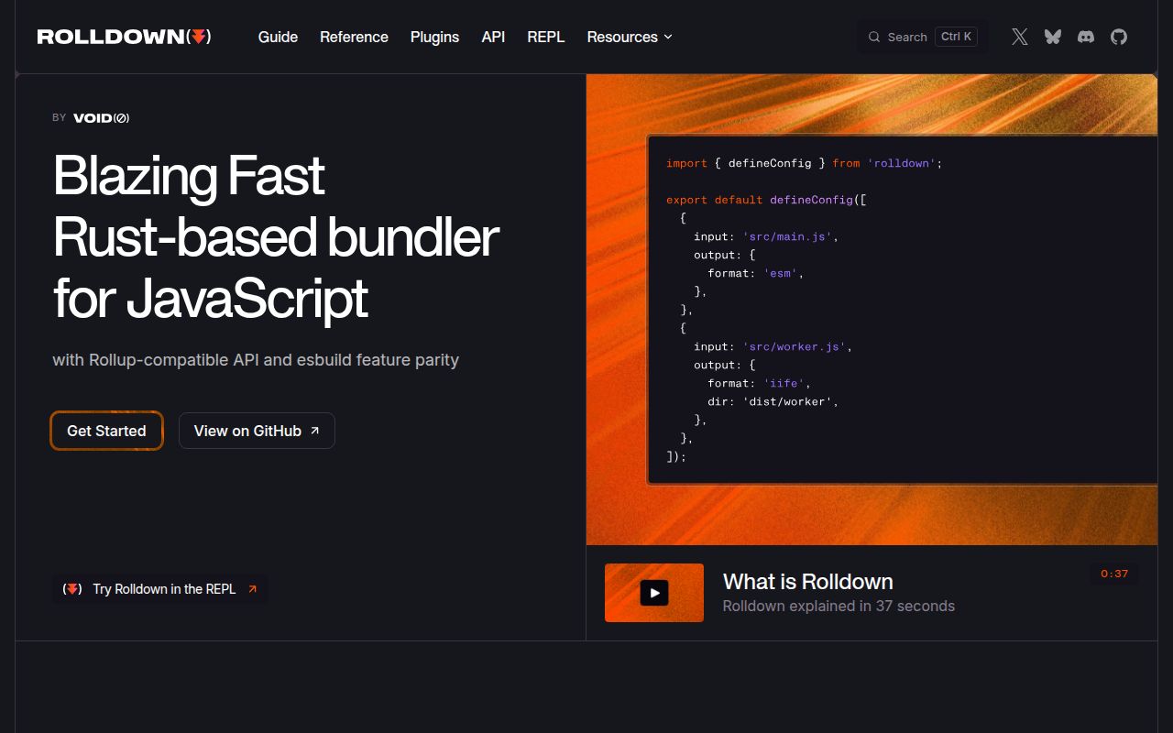Open the Guide menu item
The image size is (1173, 733).
[278, 37]
